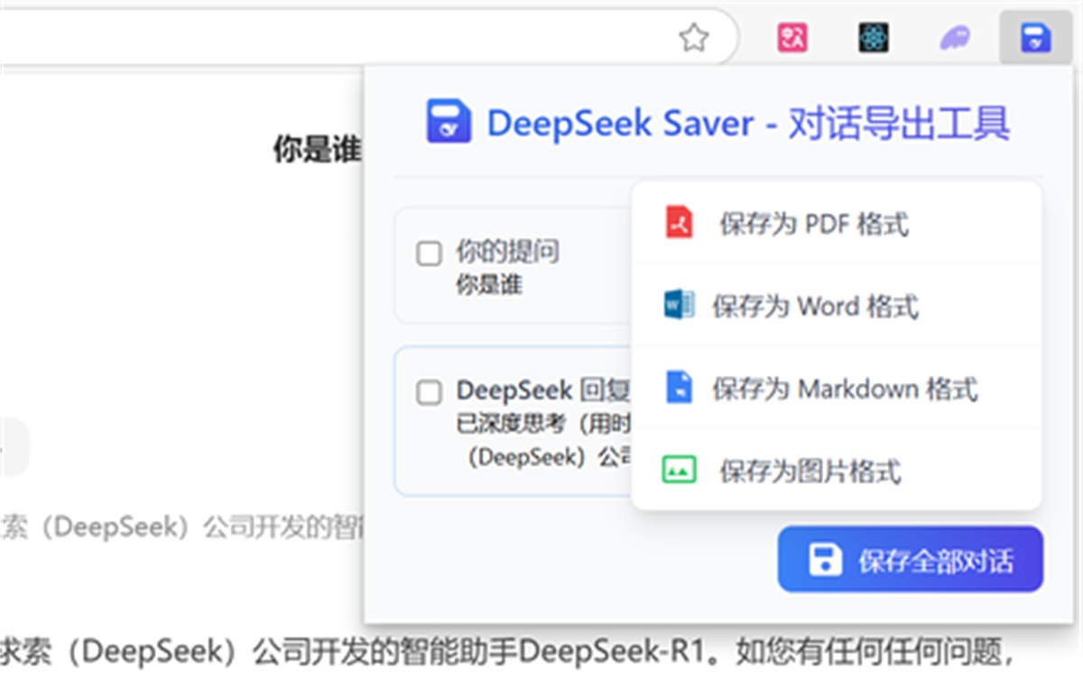Click the 保存全部对话 button
This screenshot has width=1083, height=690.
(x=911, y=560)
